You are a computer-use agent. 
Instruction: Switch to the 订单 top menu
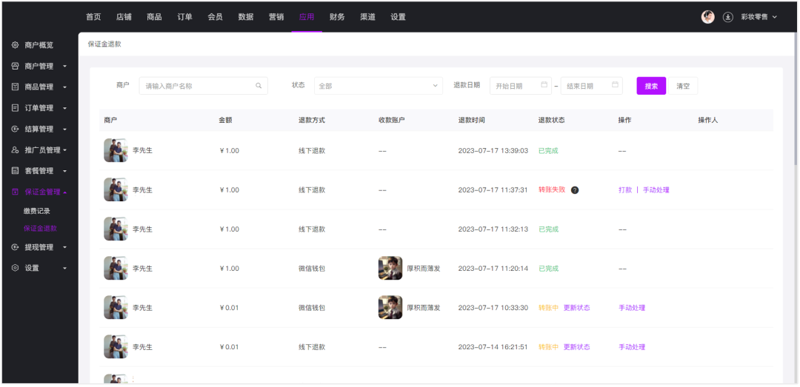[185, 17]
